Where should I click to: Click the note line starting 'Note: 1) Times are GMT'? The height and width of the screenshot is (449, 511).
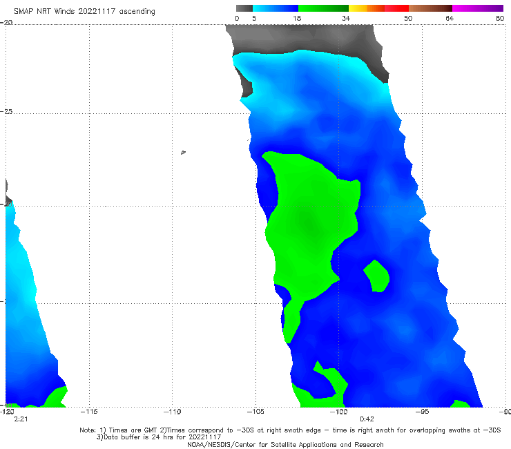click(290, 430)
